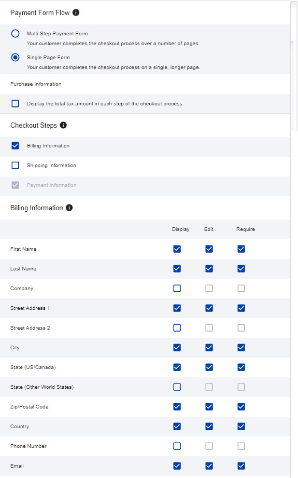Image resolution: width=298 pixels, height=478 pixels.
Task: Enable Display for Street Address 2
Action: coord(177,327)
